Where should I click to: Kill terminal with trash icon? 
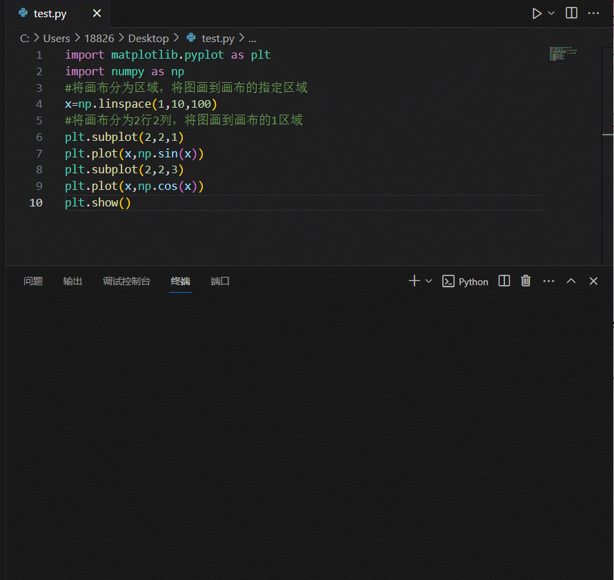click(x=526, y=281)
